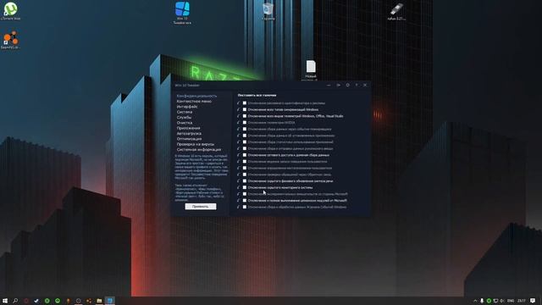
Task: Open Интерфейс section
Action: click(187, 107)
